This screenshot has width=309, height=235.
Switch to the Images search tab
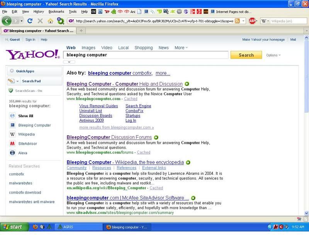(88, 47)
